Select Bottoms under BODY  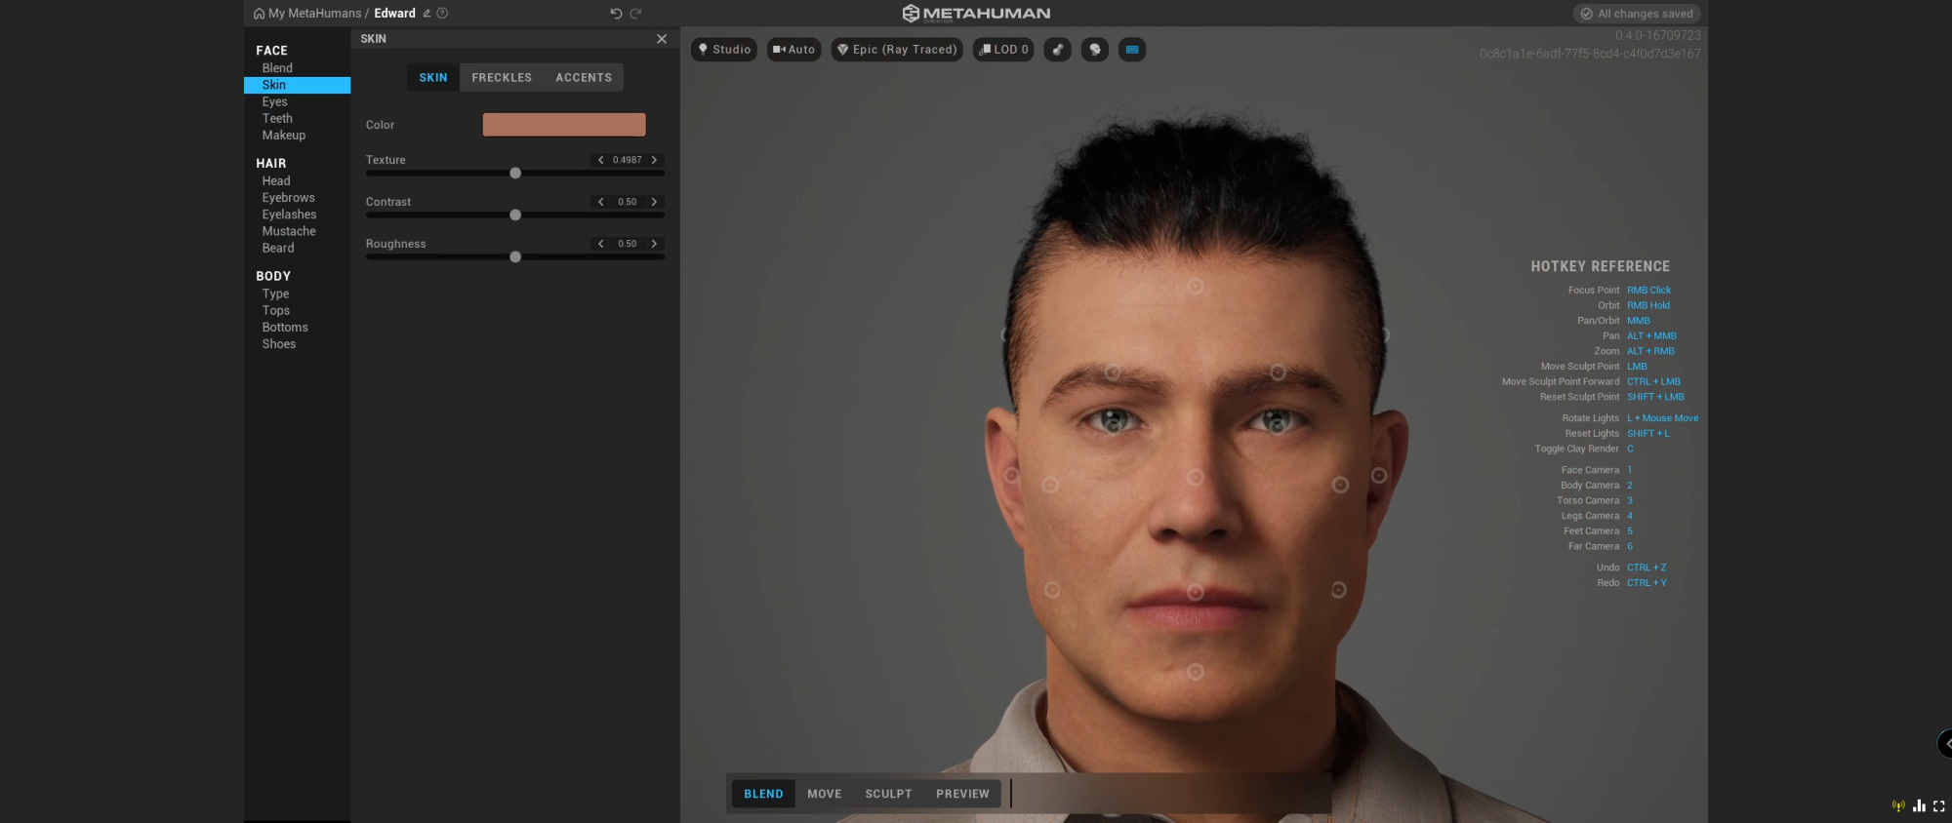[285, 328]
